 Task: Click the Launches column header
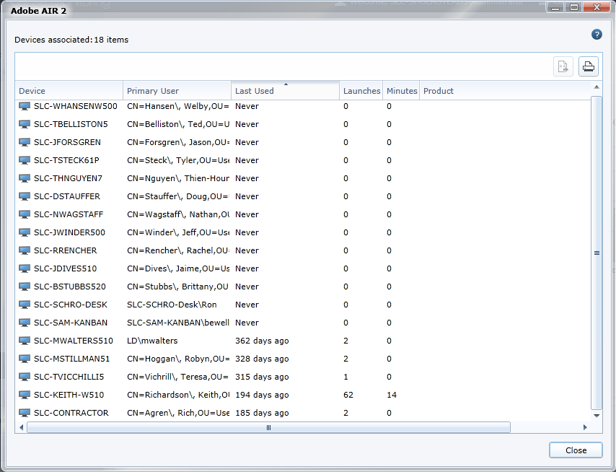coord(361,91)
